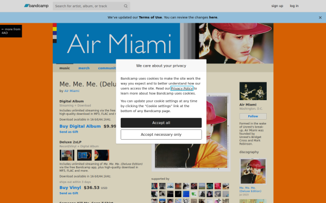This screenshot has height=203, width=326.
Task: Open the sign up link
Action: pyautogui.click(x=277, y=6)
